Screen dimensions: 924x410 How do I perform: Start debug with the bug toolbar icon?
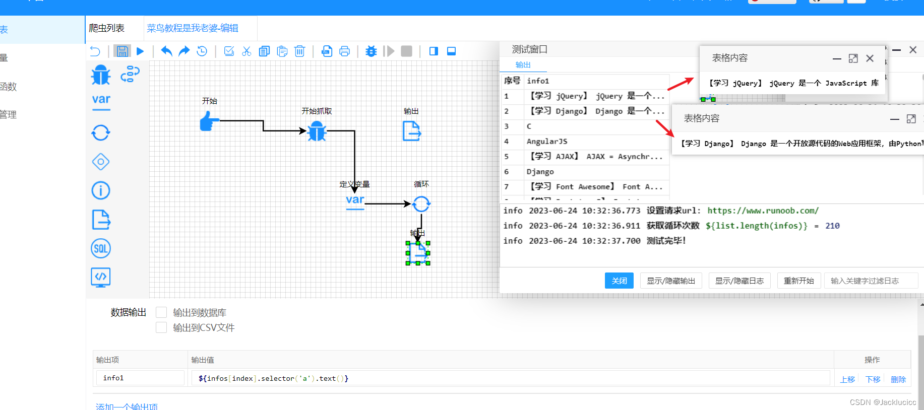(x=371, y=51)
